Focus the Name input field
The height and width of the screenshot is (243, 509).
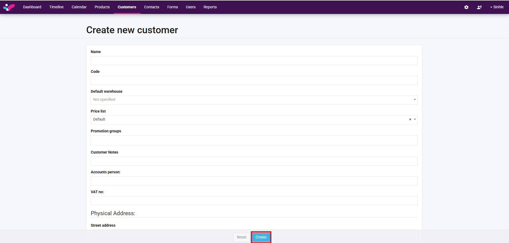254,61
